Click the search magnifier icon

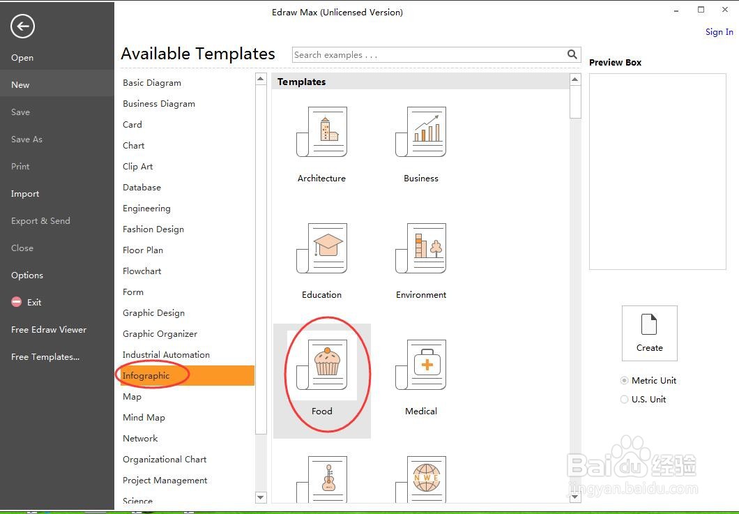pyautogui.click(x=572, y=54)
